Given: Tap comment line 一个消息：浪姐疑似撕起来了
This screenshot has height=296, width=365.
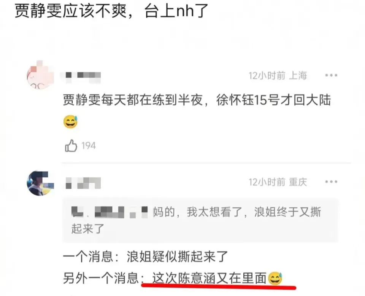Looking at the screenshot, I should tap(146, 257).
